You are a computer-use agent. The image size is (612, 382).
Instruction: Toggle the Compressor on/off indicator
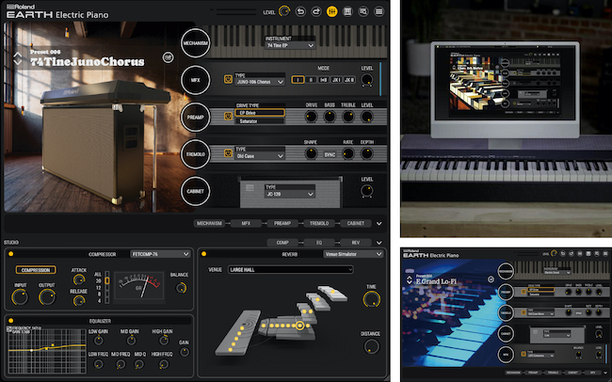coord(10,253)
